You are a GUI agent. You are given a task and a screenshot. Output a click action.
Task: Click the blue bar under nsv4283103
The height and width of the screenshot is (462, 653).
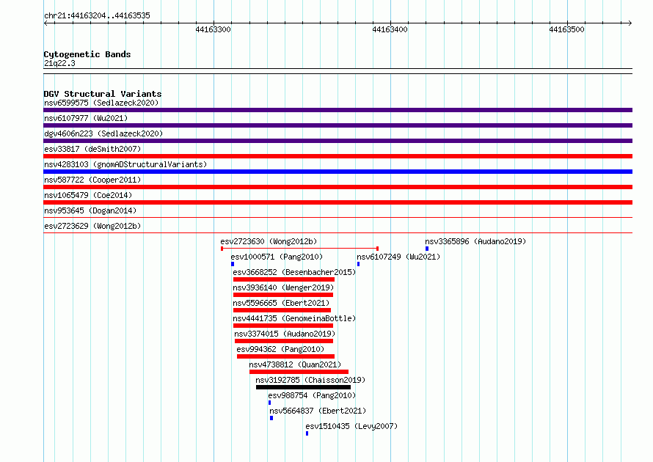tap(338, 172)
